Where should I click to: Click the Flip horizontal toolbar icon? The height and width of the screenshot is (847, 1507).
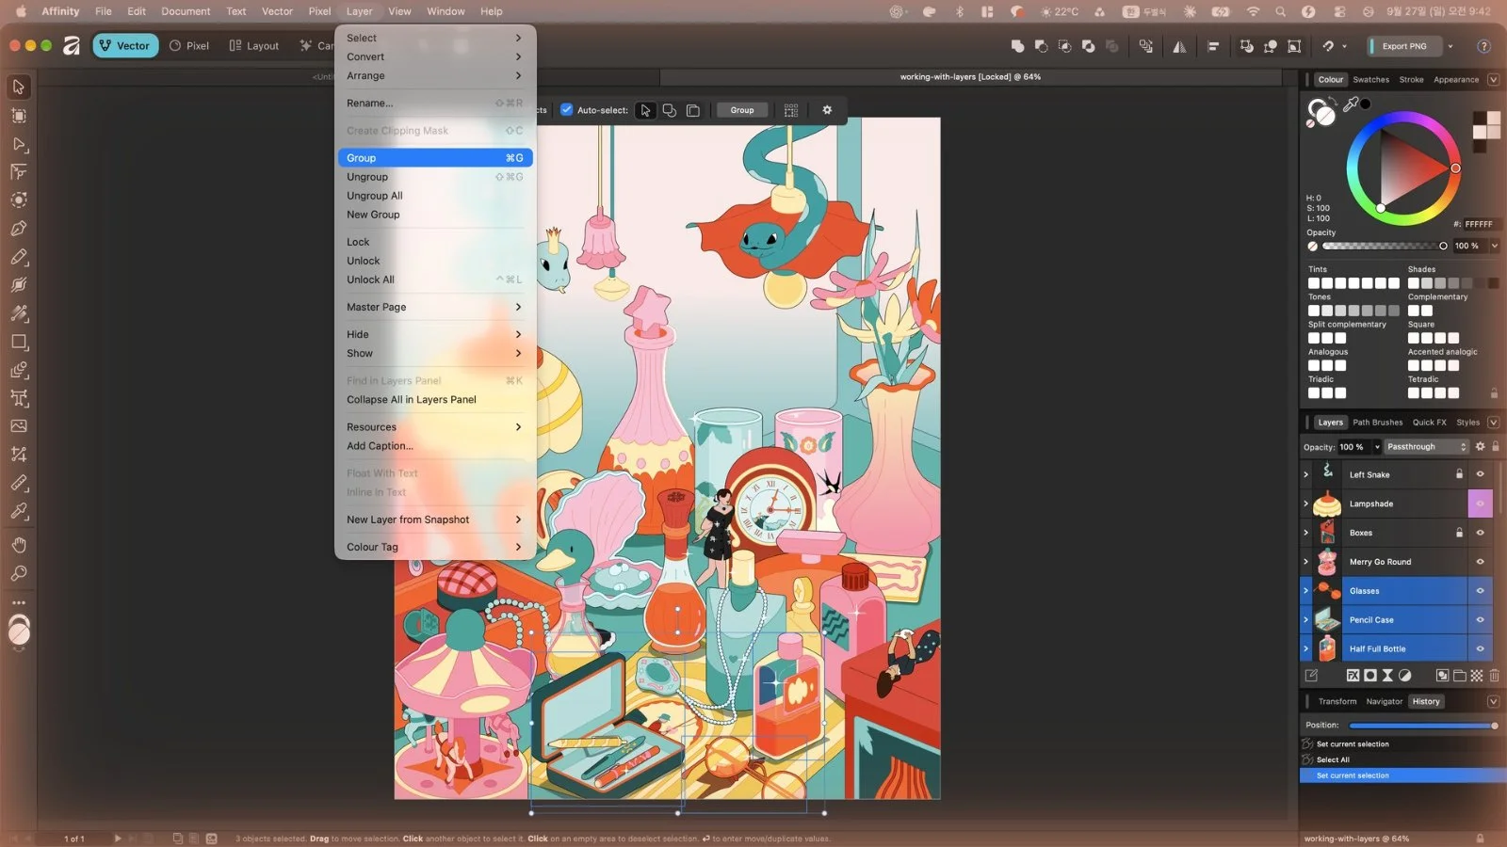pyautogui.click(x=1179, y=45)
